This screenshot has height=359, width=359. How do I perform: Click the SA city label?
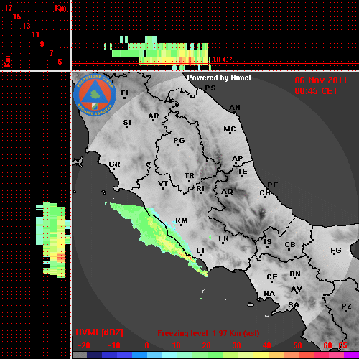pyautogui.click(x=294, y=305)
